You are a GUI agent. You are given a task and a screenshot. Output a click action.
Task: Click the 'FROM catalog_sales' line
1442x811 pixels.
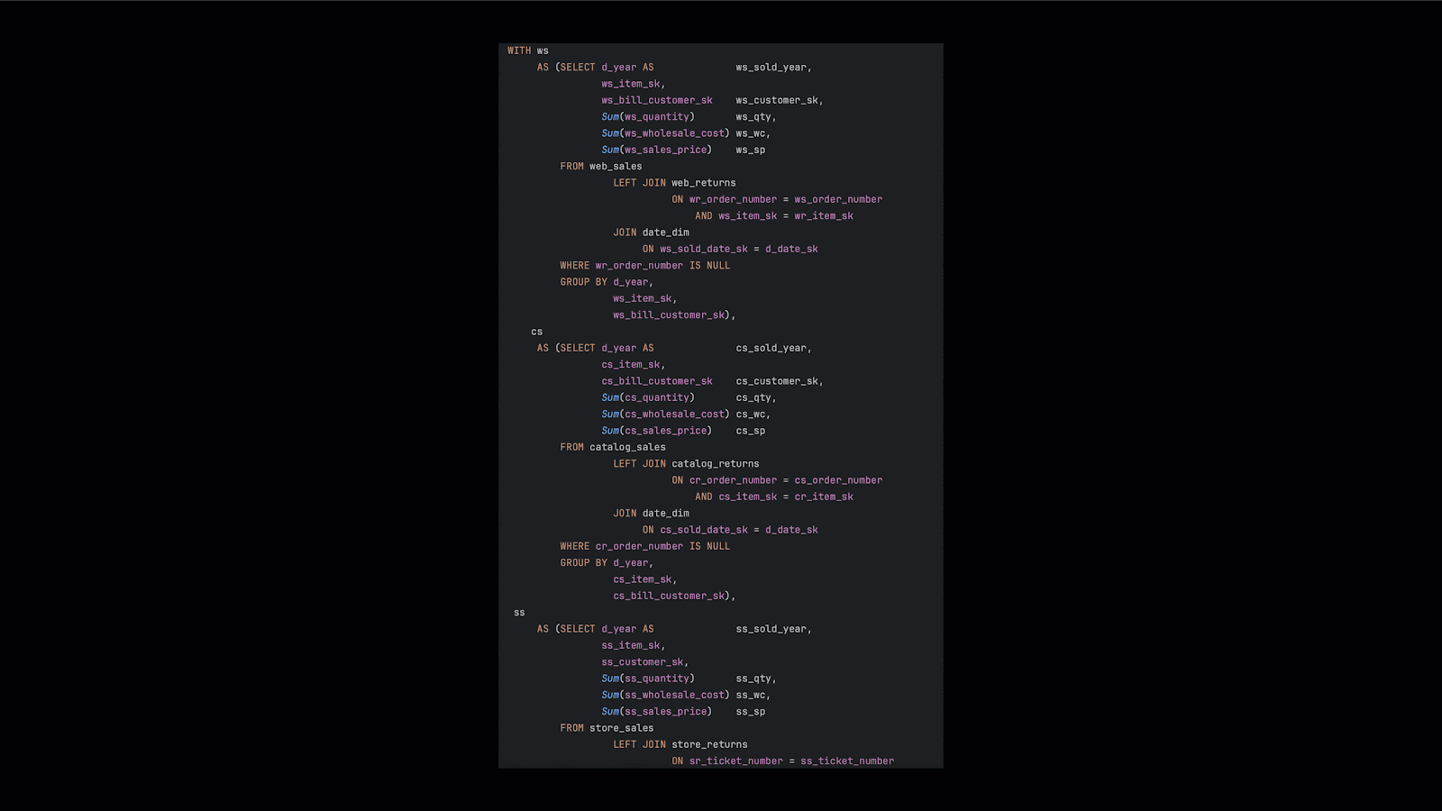[613, 447]
